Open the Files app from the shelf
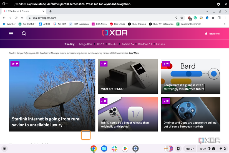 104,149
